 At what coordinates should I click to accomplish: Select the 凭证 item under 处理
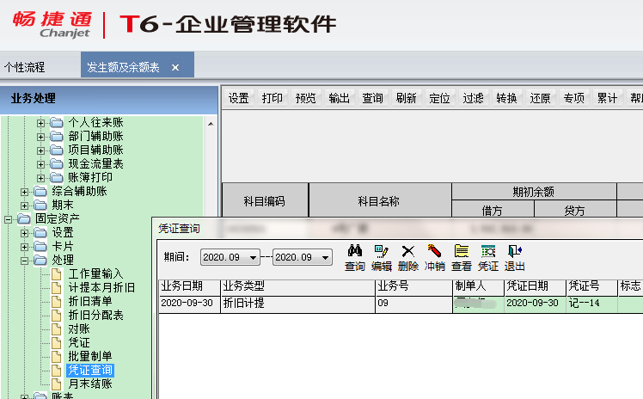coord(79,342)
